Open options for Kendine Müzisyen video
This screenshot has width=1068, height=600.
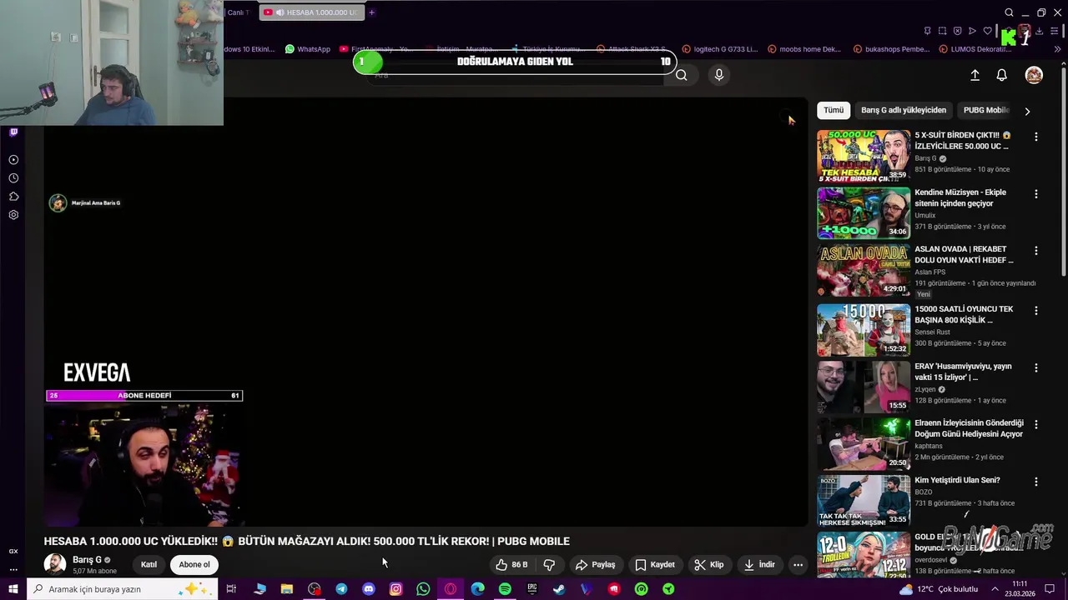click(x=1036, y=194)
